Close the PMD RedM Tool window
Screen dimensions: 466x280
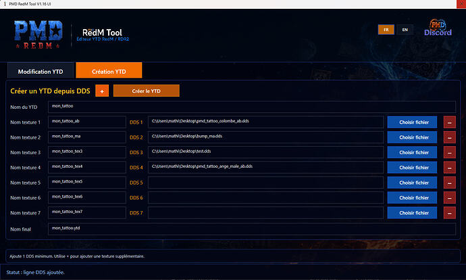461,4
